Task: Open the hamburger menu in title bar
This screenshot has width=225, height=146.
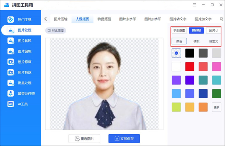Action: (x=194, y=5)
